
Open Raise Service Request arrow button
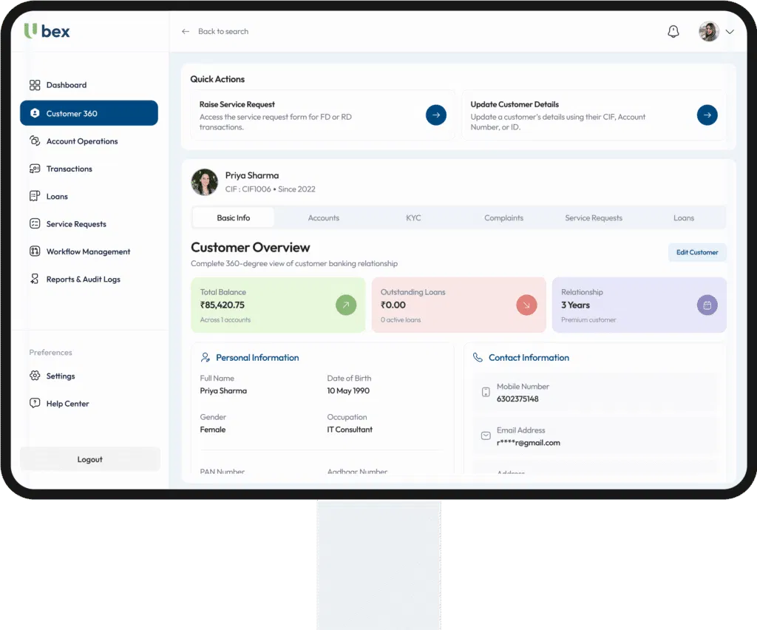[435, 115]
